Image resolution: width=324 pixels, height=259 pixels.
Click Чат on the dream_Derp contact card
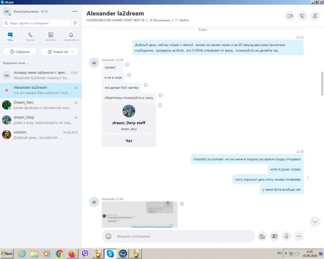point(129,141)
